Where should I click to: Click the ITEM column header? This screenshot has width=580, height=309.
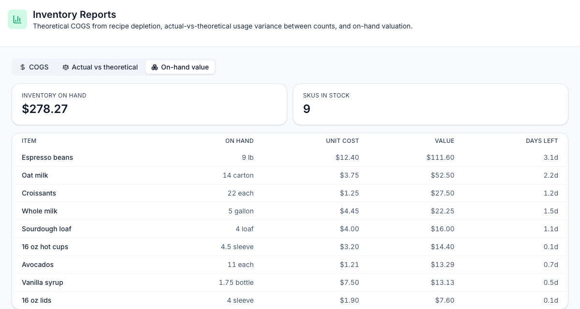[29, 141]
